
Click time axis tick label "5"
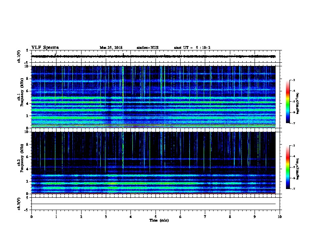[156, 217]
